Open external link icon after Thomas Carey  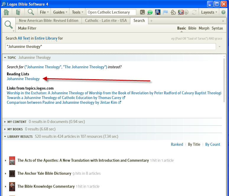[124, 98]
